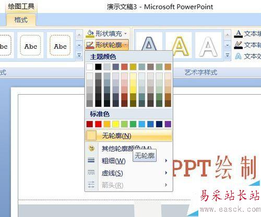261x217 pixels.
Task: Pick the light green standard color swatch
Action: point(124,124)
